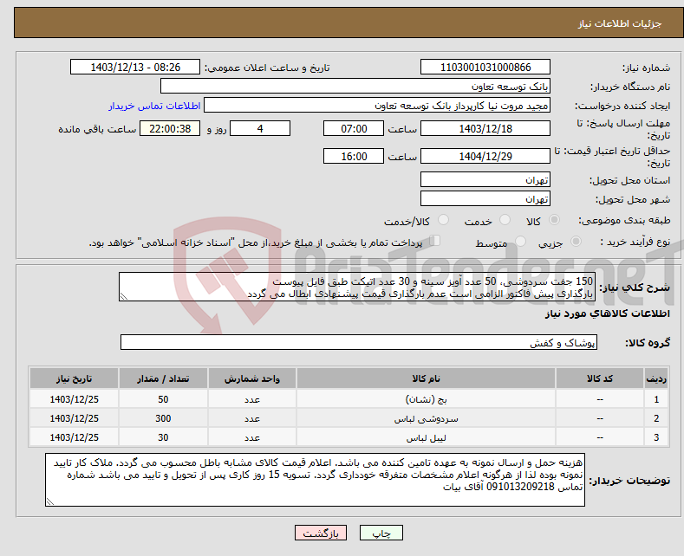Click row number 3 in goods table
The height and width of the screenshot is (556, 684).
[x=656, y=437]
